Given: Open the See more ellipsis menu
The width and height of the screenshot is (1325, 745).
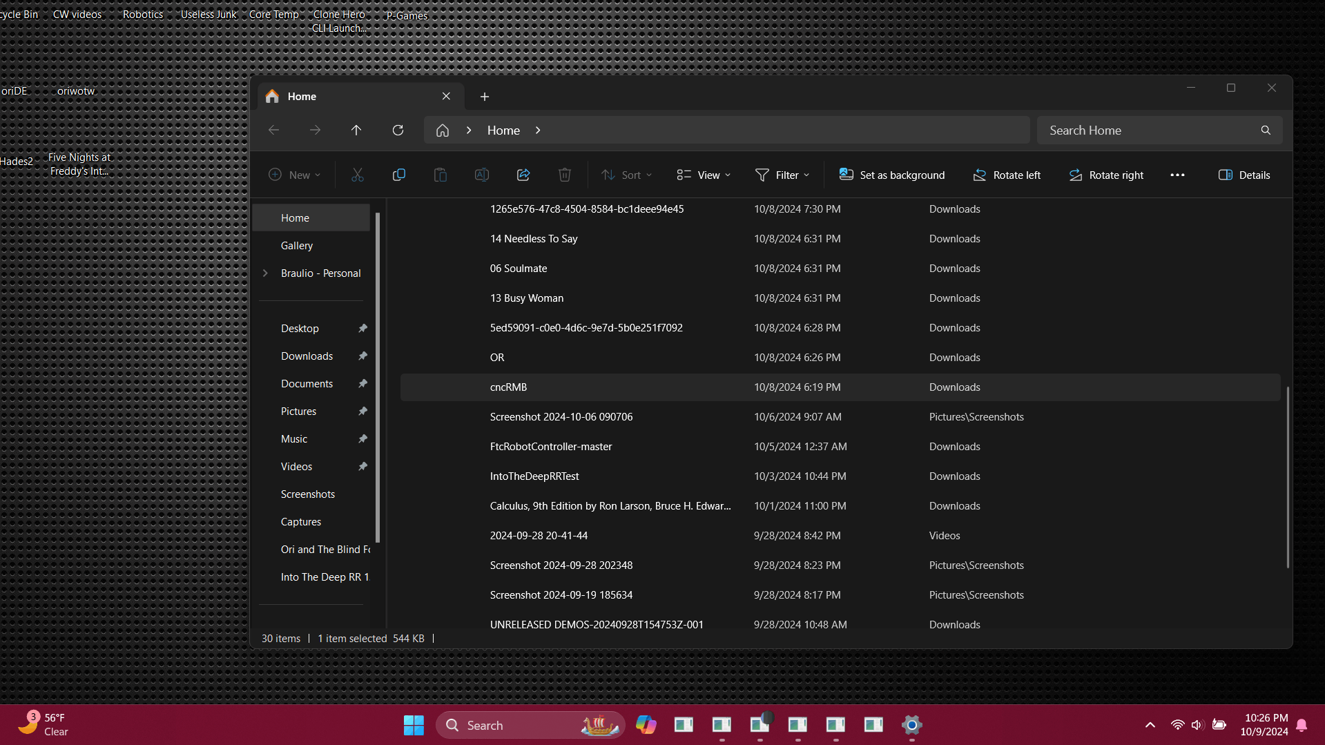Looking at the screenshot, I should click(1177, 175).
